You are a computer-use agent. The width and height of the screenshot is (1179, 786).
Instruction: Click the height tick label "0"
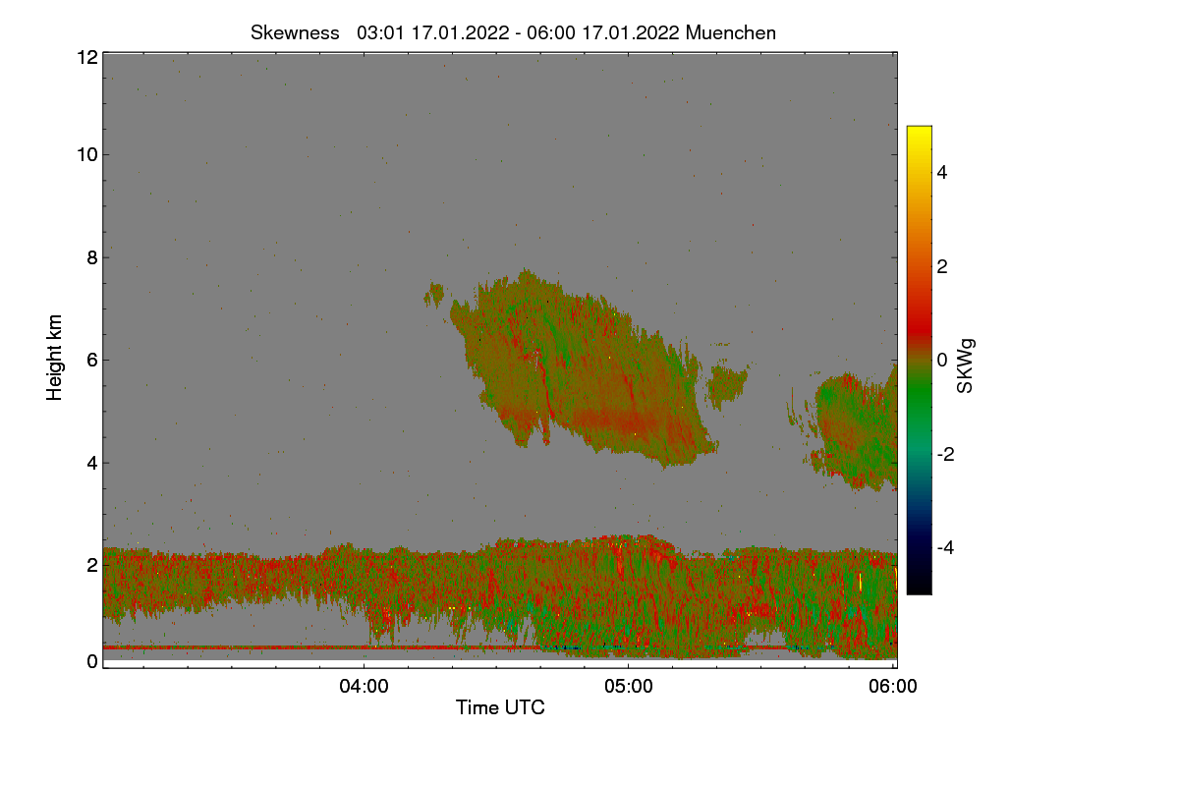pyautogui.click(x=91, y=661)
